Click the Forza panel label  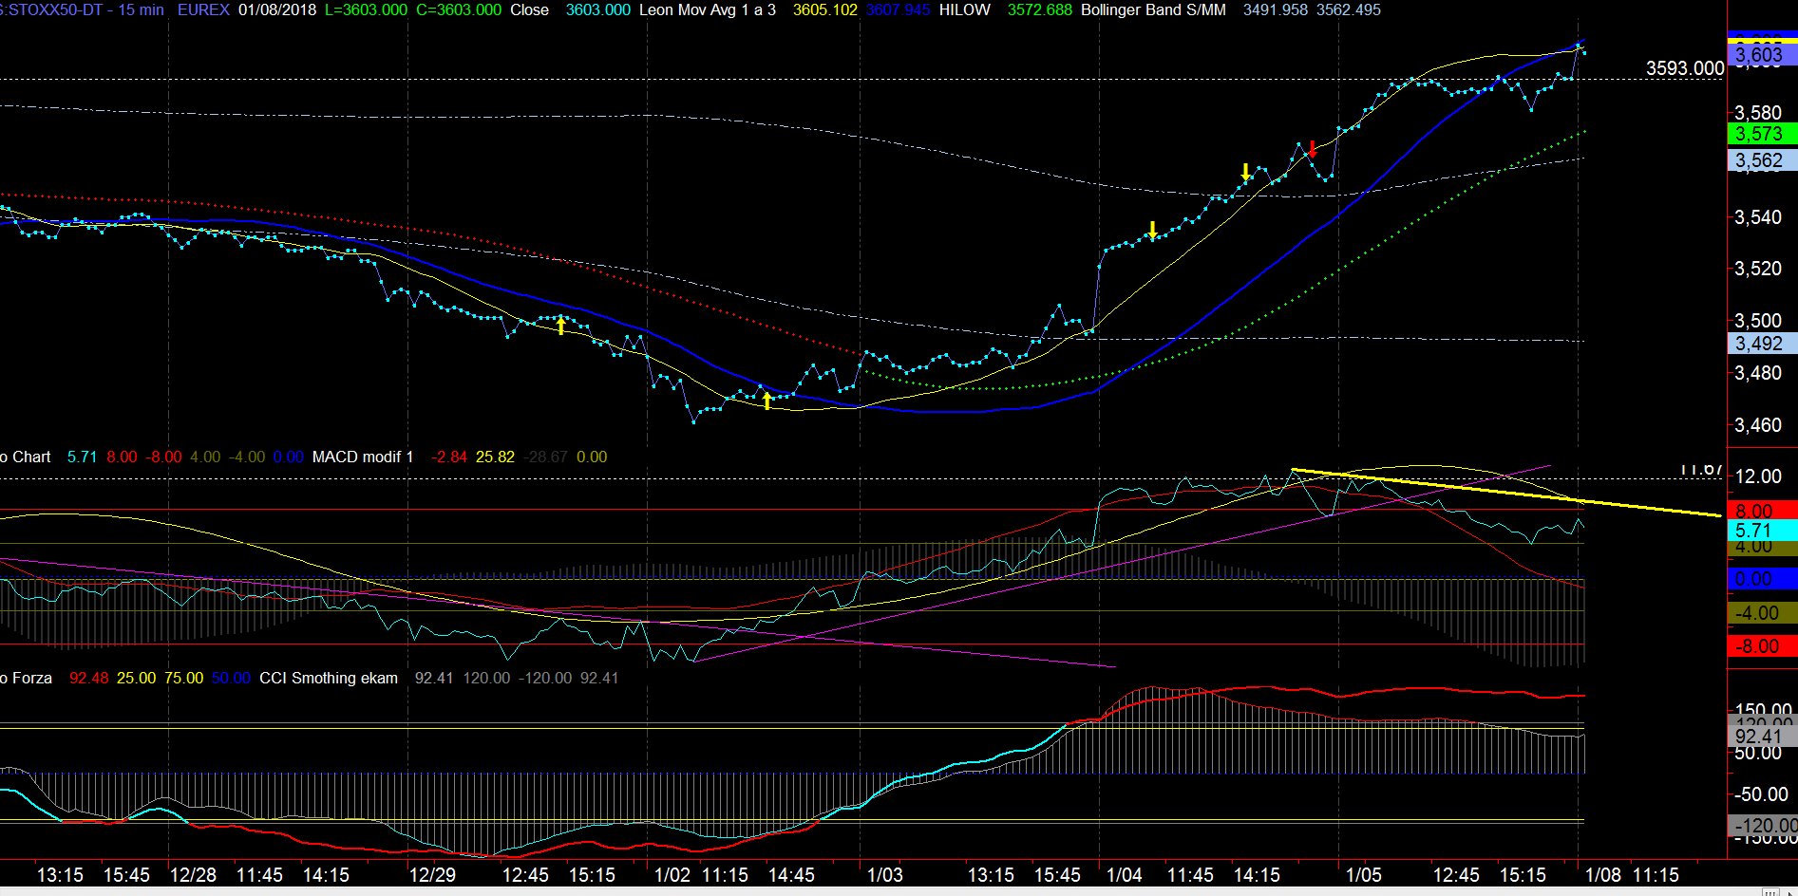tap(26, 678)
